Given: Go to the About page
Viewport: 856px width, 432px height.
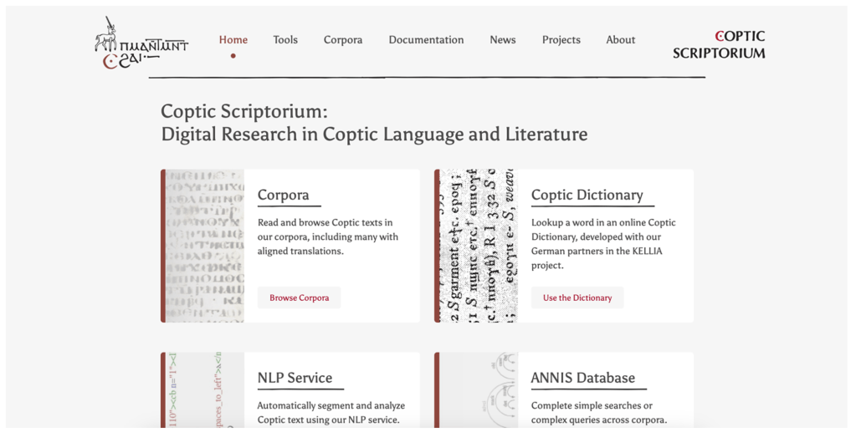Looking at the screenshot, I should point(620,39).
